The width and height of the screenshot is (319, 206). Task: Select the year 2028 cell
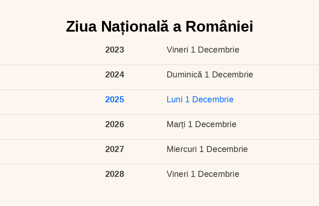114,174
